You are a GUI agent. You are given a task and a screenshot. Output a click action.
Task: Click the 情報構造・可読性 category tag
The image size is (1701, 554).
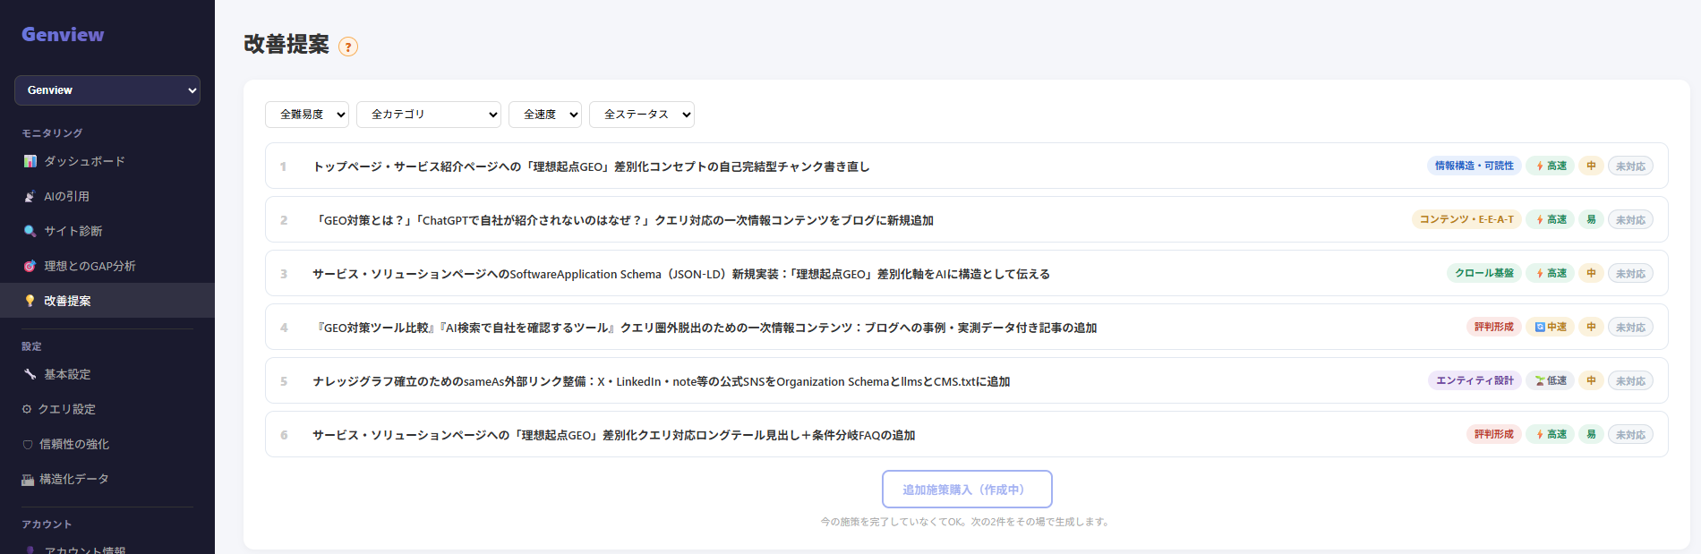(x=1474, y=166)
